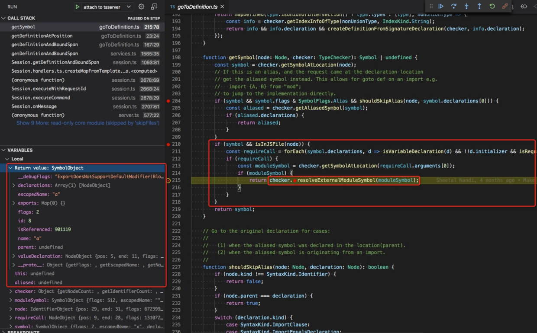Click 'Show 9 More' skipped frames link

pos(87,123)
